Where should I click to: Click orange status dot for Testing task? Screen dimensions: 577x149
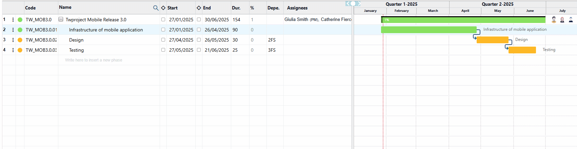point(20,50)
